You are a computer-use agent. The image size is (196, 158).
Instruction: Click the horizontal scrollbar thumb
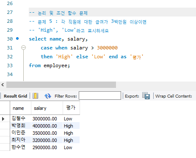pos(61,84)
